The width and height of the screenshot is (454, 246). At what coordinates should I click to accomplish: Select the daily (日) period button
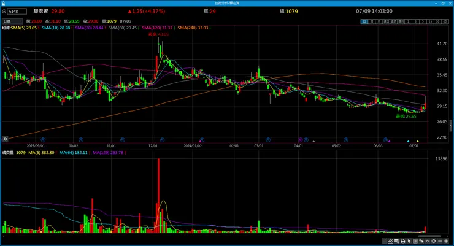[x=364, y=21]
